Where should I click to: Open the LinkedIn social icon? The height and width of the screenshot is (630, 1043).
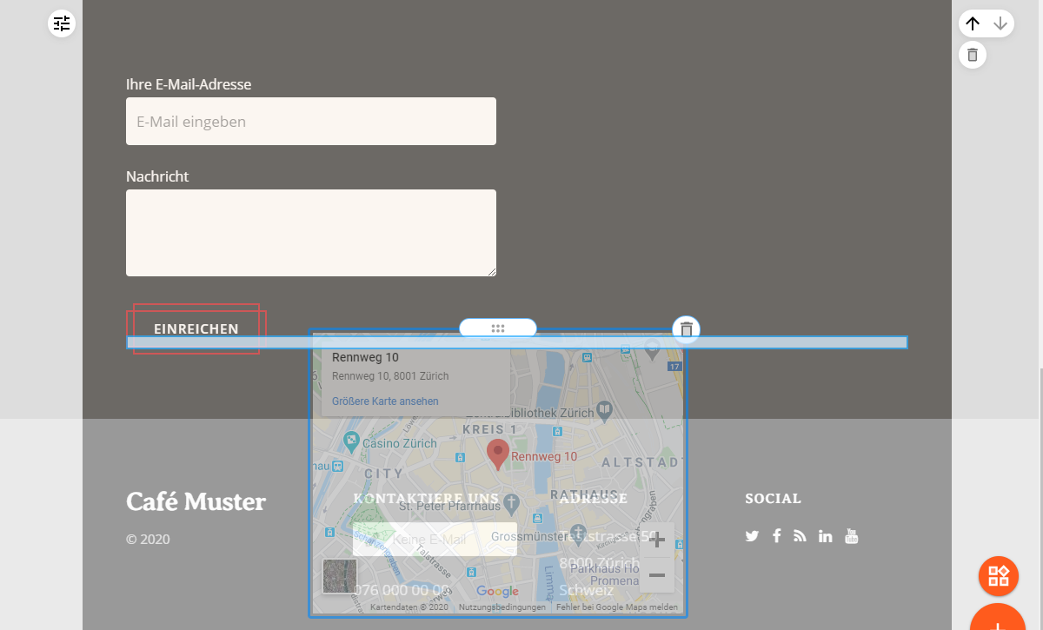coord(826,536)
